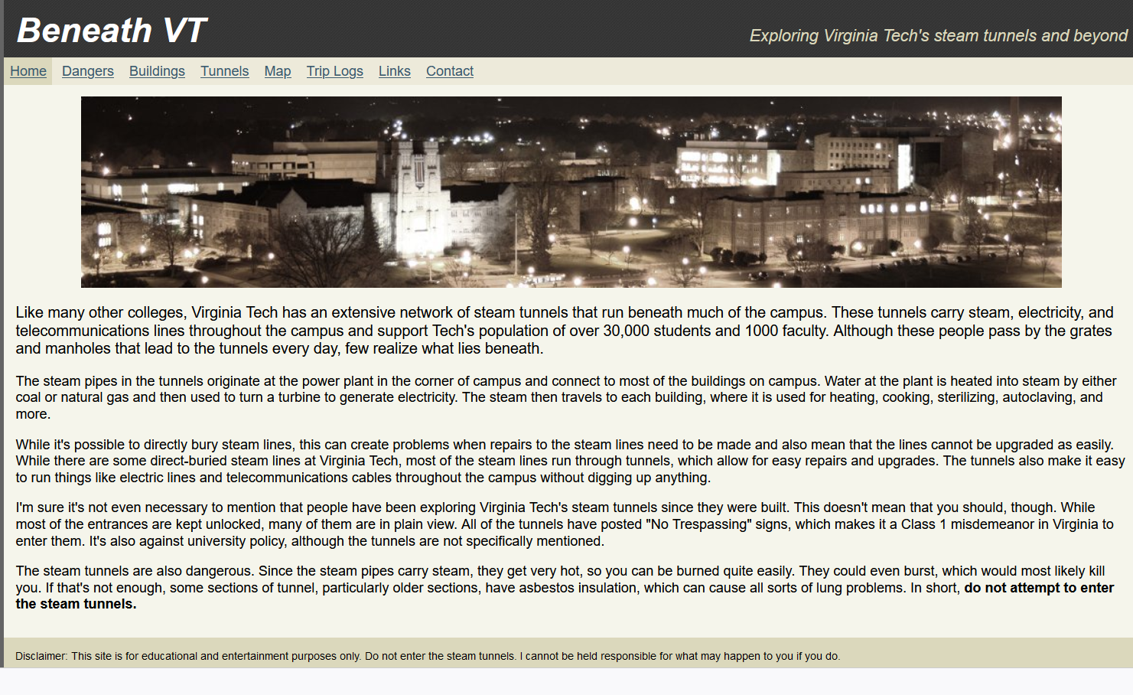Screen dimensions: 1133x695
Task: Go to the Contact page
Action: (x=450, y=71)
